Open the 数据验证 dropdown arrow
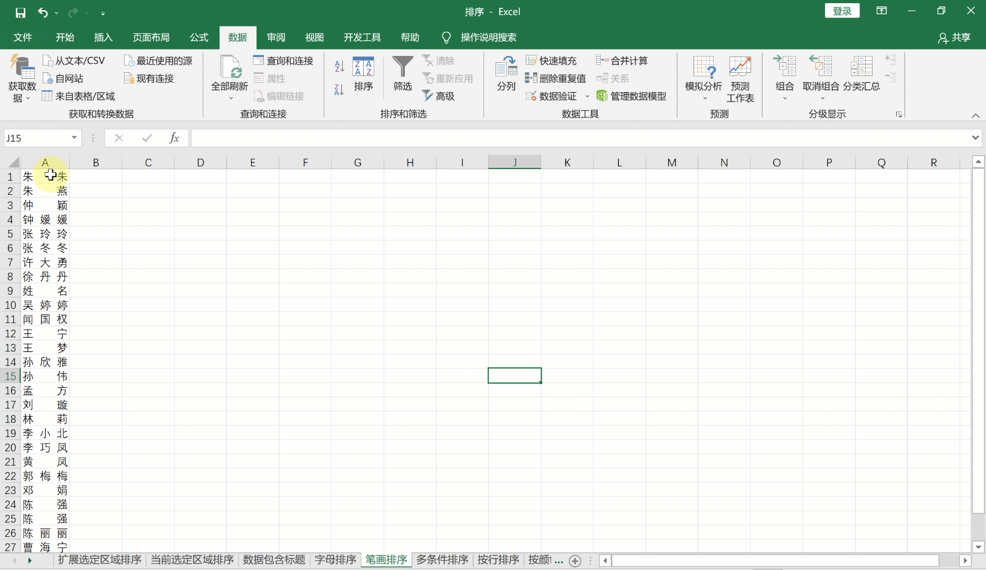 587,96
